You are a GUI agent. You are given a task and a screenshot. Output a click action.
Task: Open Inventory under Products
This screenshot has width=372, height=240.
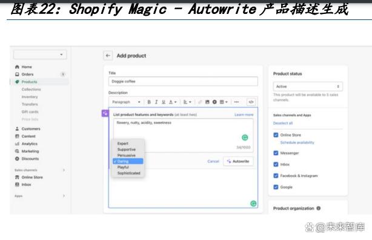tap(30, 97)
